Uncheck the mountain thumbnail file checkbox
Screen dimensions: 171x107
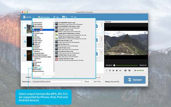click(25, 28)
